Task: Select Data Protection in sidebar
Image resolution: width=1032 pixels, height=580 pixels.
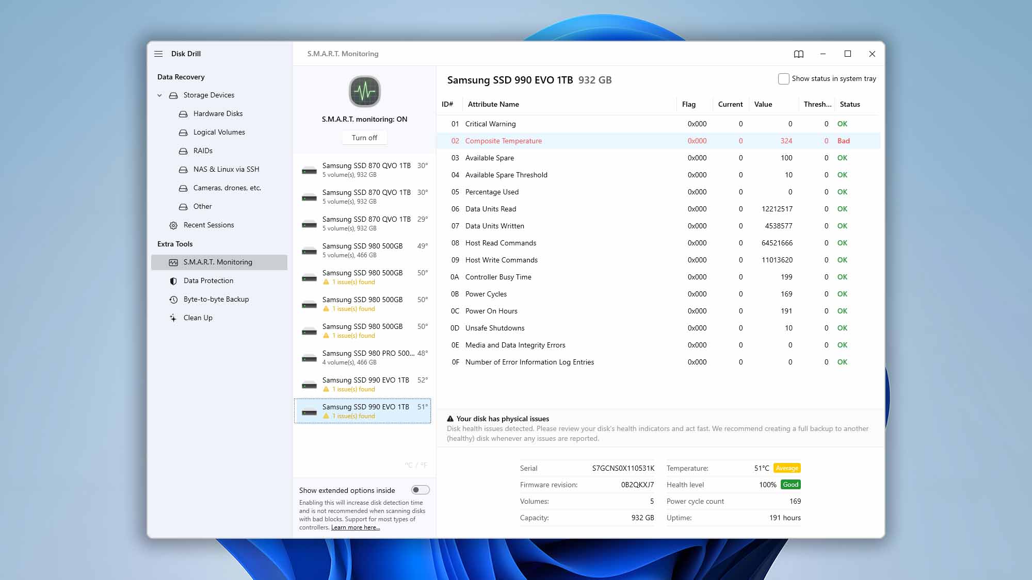Action: point(207,280)
